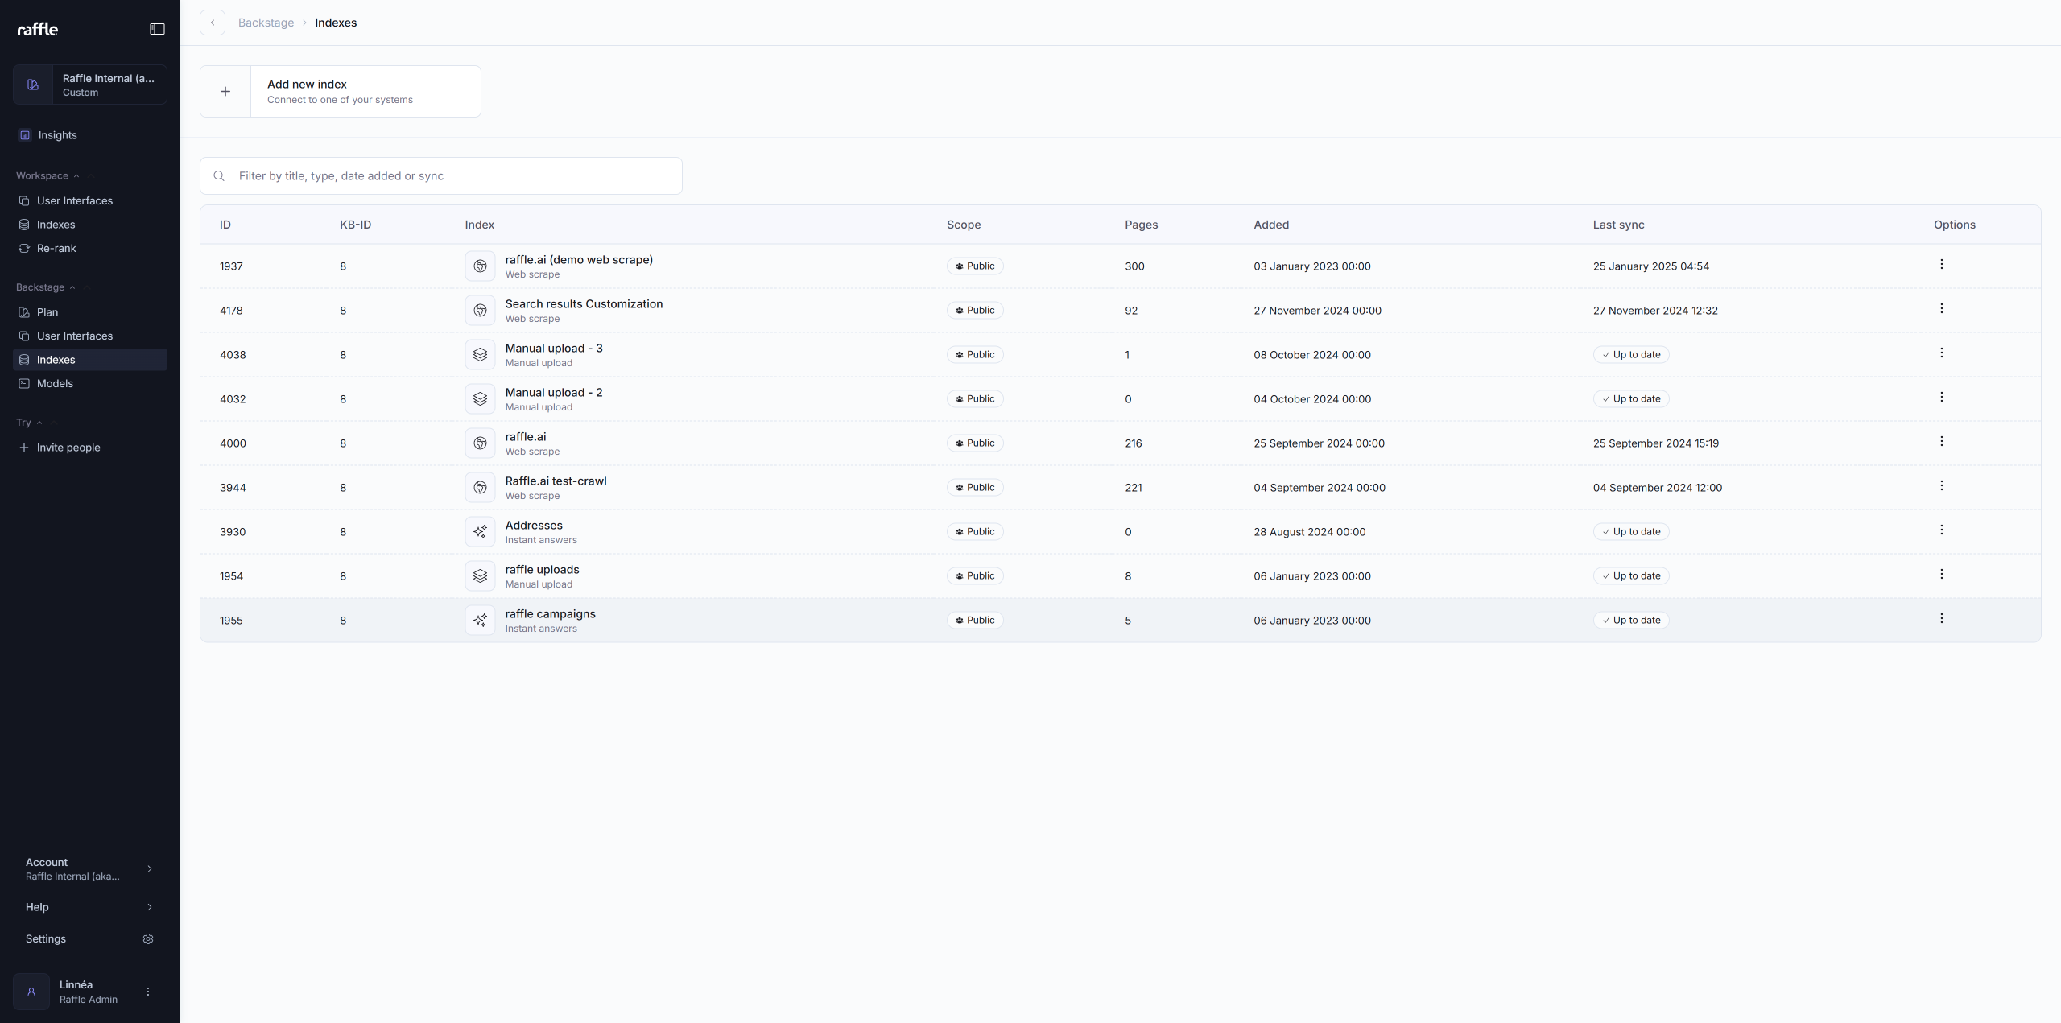Viewport: 2061px width, 1023px height.
Task: Click the Backstage breadcrumb link
Action: pos(266,23)
